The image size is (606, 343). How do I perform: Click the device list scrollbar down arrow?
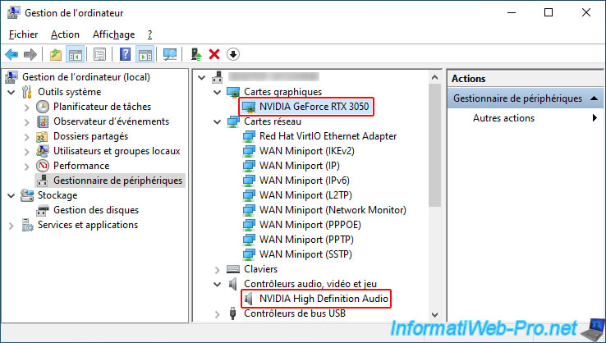pos(434,315)
